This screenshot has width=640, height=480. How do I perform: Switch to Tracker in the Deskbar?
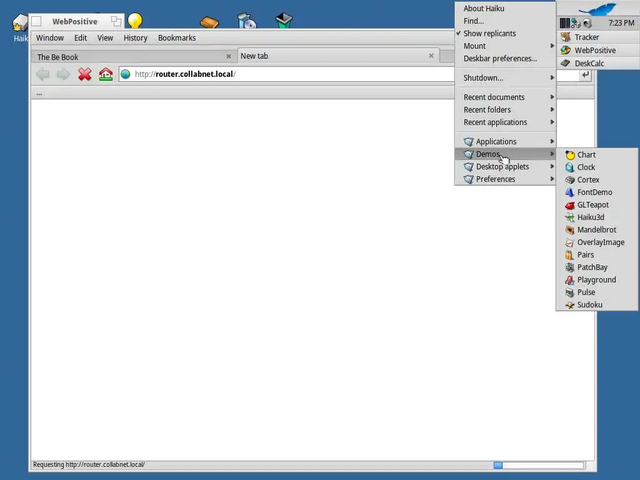tap(598, 37)
